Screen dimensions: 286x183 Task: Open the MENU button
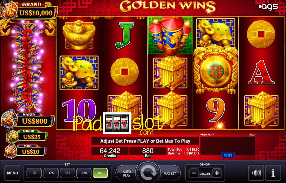[12, 173]
